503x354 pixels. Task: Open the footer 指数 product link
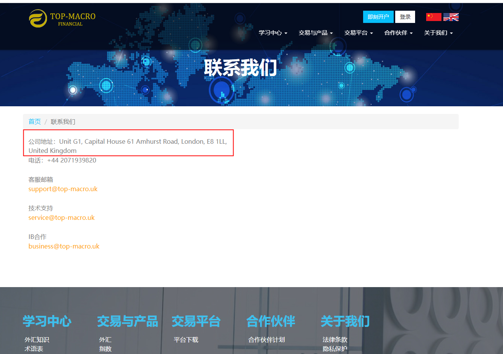[x=105, y=349]
